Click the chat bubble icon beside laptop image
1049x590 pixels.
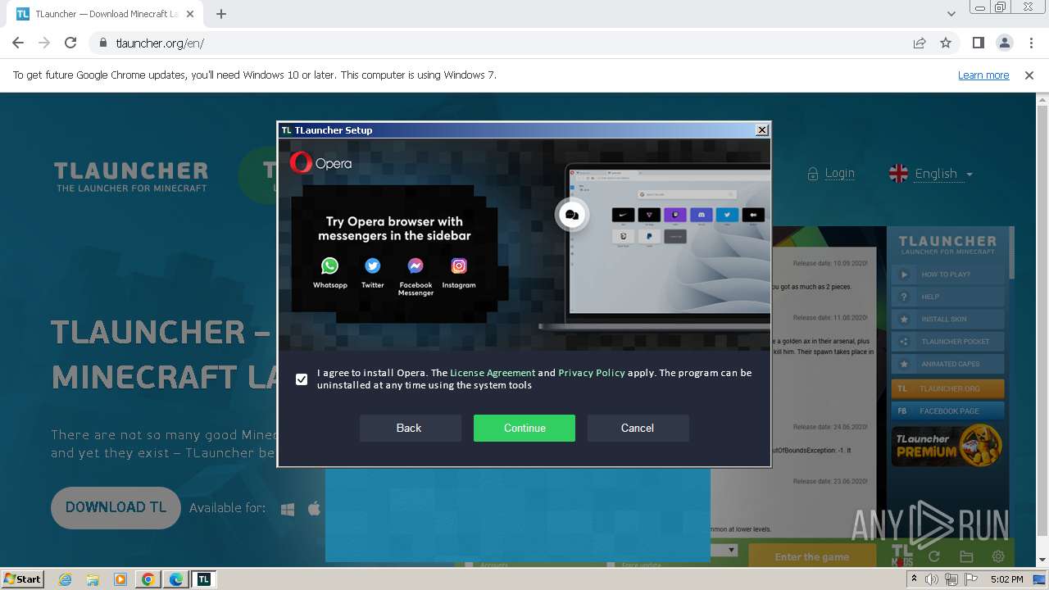coord(572,216)
